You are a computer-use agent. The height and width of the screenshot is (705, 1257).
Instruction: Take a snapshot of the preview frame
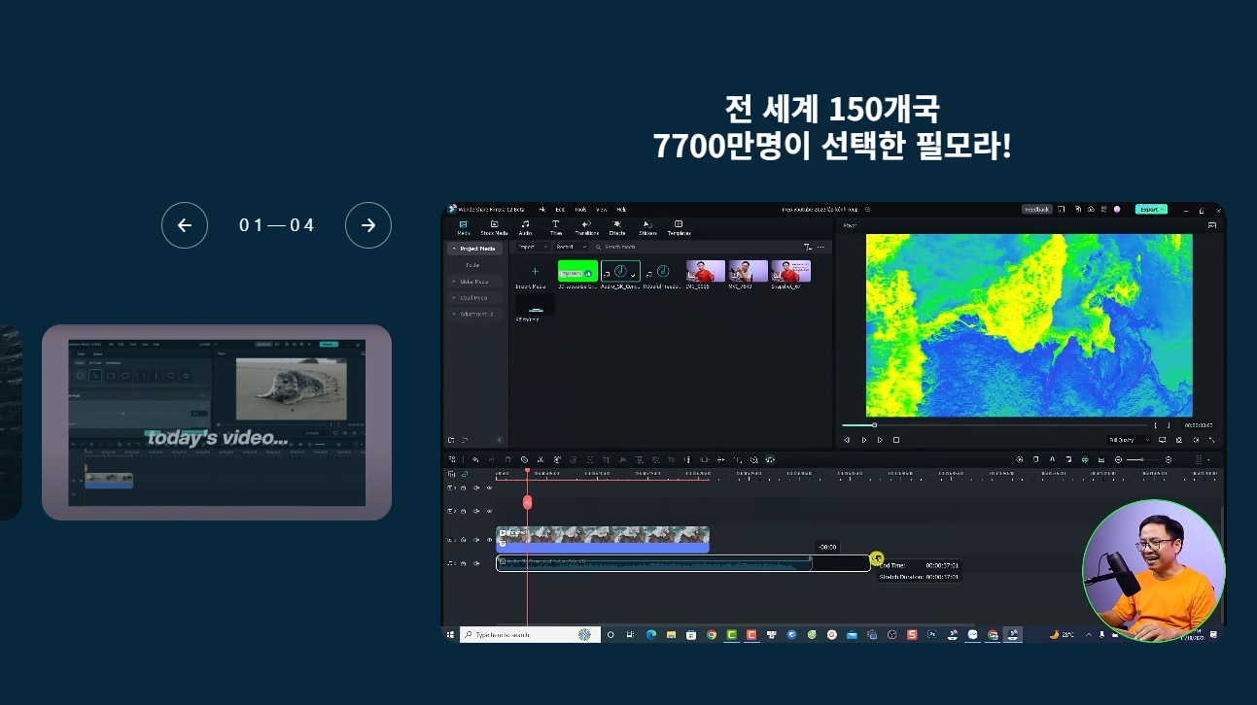(x=1178, y=440)
